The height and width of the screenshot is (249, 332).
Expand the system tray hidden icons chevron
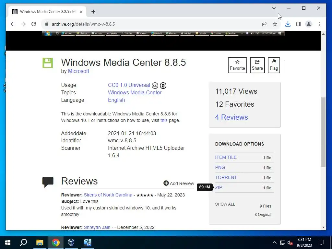pyautogui.click(x=274, y=243)
